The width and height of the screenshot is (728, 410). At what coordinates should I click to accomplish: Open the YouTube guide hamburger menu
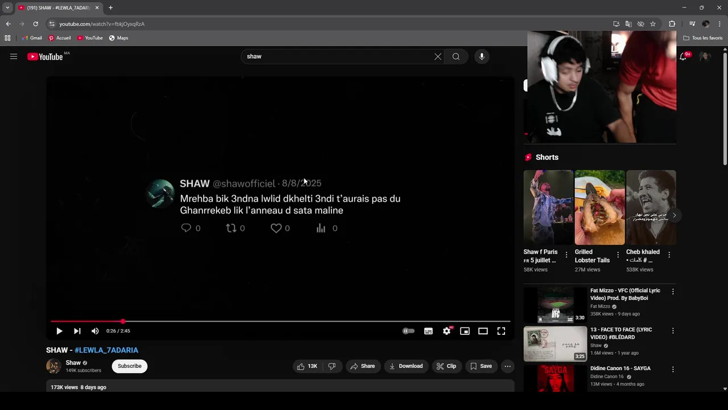(x=14, y=56)
